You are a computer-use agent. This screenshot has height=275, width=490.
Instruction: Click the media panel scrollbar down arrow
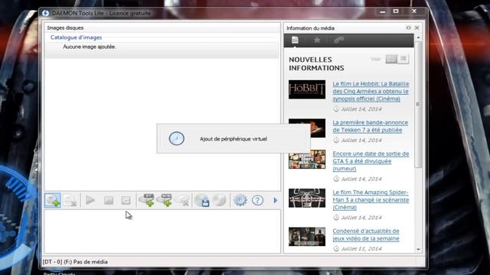419,250
